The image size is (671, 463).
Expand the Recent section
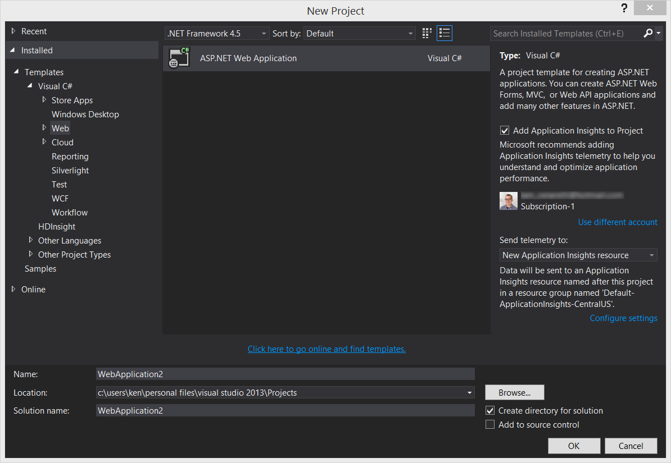pos(13,31)
